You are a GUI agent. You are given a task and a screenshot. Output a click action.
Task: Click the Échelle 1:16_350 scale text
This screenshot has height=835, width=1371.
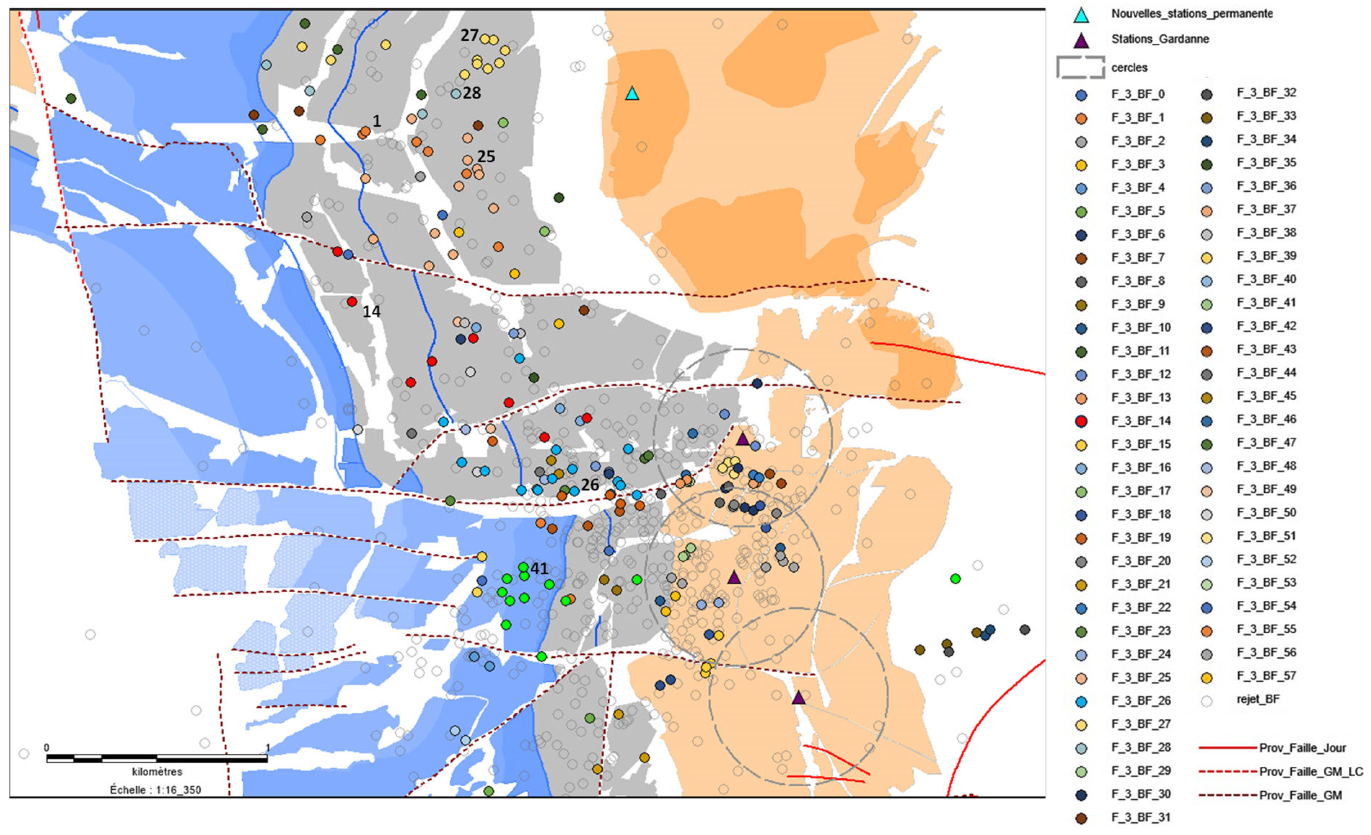(x=155, y=790)
